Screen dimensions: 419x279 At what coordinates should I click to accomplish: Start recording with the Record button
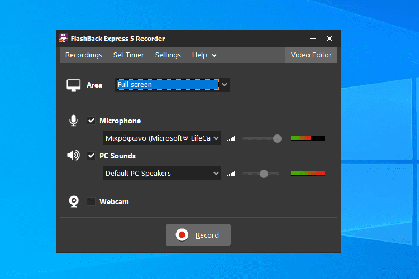click(198, 235)
